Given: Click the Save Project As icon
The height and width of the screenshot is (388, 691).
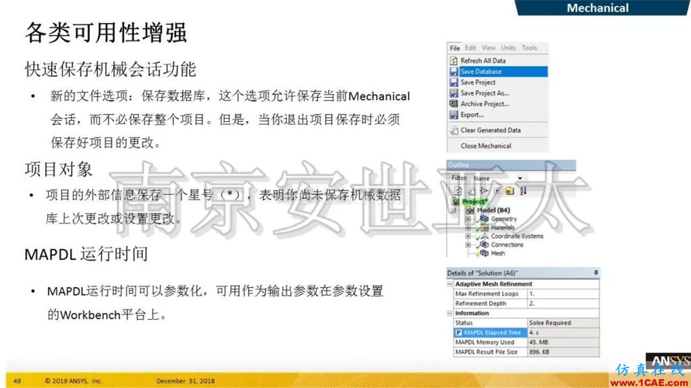Looking at the screenshot, I should click(x=453, y=93).
